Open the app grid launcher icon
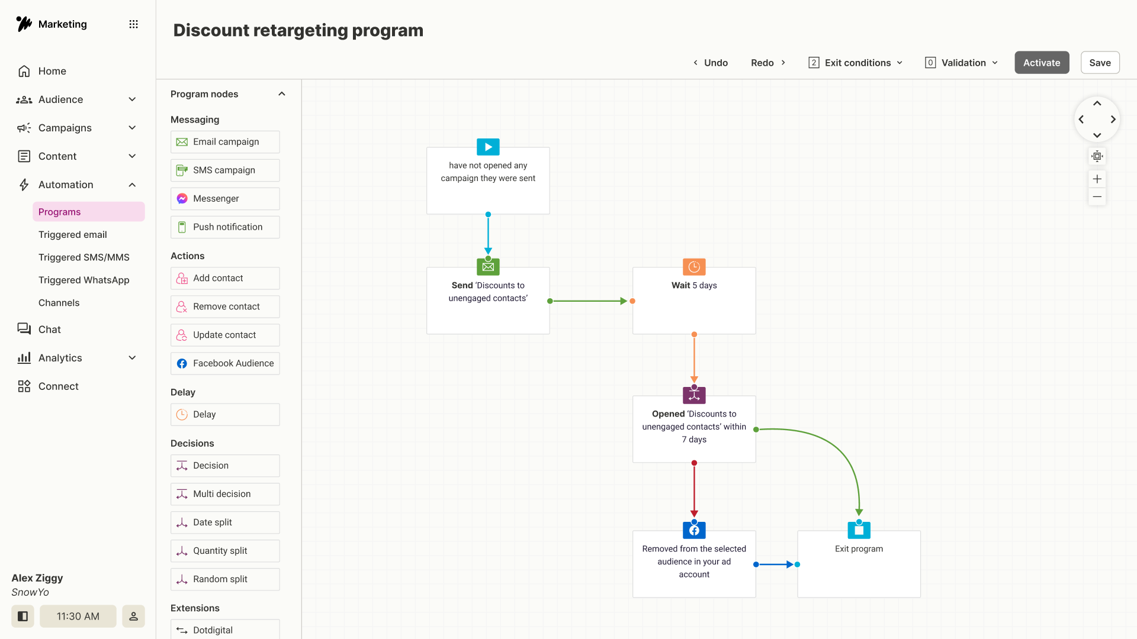 tap(133, 24)
